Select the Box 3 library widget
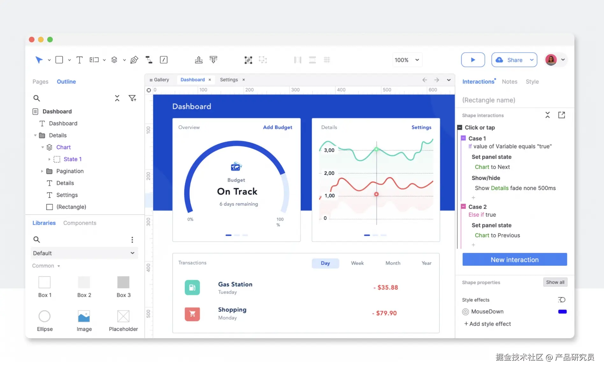Image resolution: width=604 pixels, height=371 pixels. point(123,287)
